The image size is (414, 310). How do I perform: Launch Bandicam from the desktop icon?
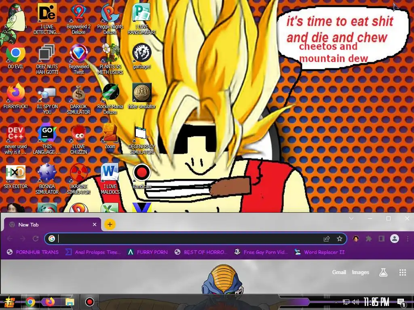(x=142, y=176)
